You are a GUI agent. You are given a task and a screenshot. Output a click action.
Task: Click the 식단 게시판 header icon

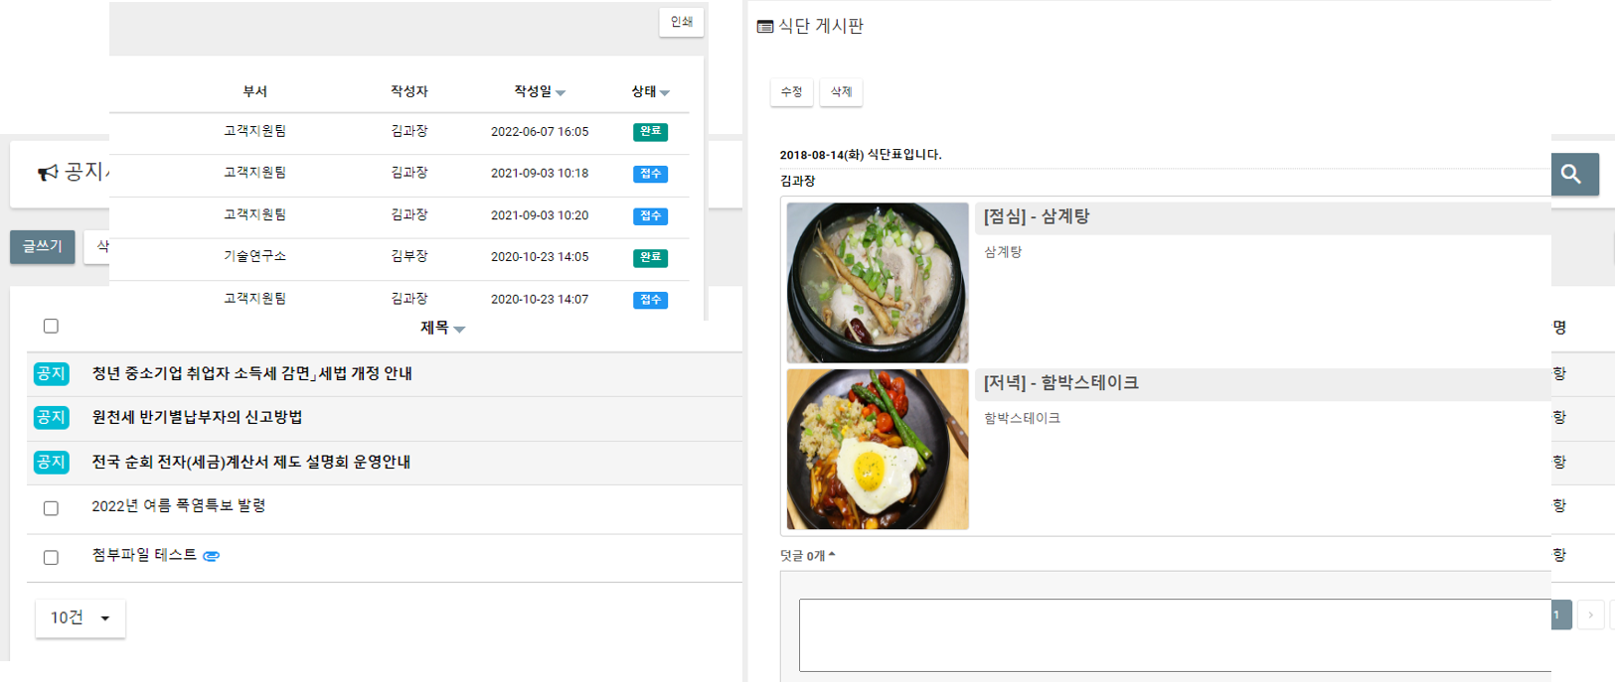764,27
